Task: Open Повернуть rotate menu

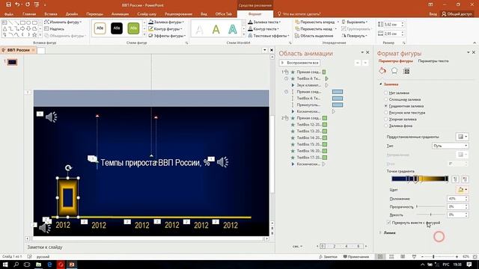Action: tap(354, 36)
